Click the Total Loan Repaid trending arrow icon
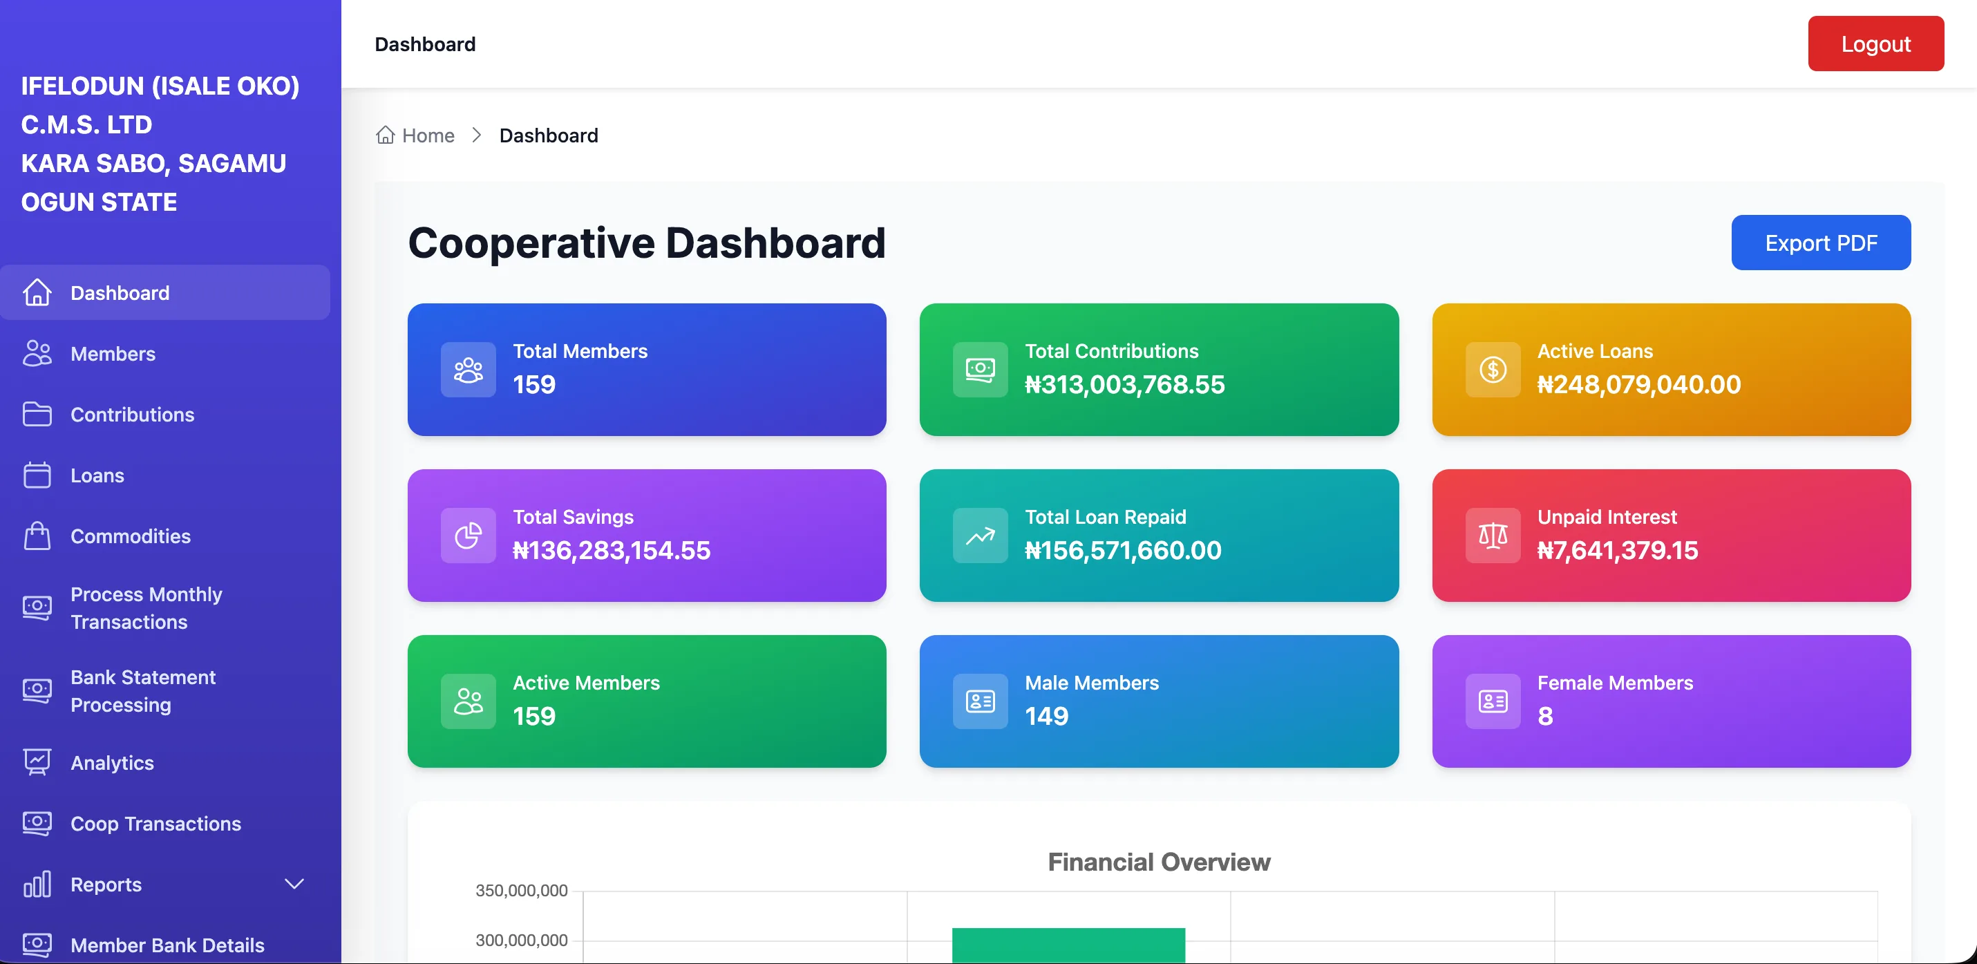1977x964 pixels. (x=980, y=535)
